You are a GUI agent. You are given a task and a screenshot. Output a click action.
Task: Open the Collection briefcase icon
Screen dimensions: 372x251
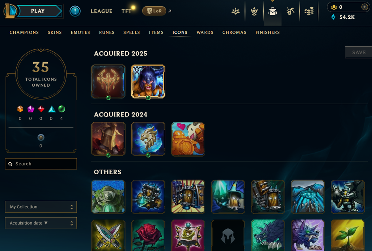(272, 11)
